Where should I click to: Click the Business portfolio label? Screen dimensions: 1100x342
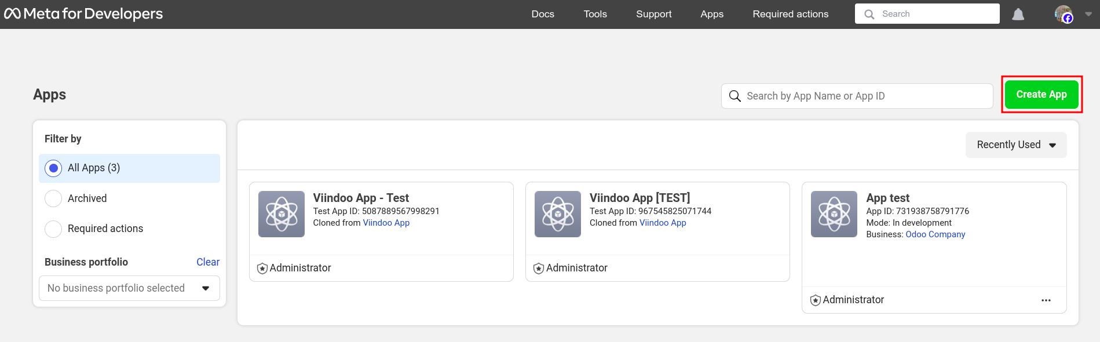pyautogui.click(x=86, y=262)
